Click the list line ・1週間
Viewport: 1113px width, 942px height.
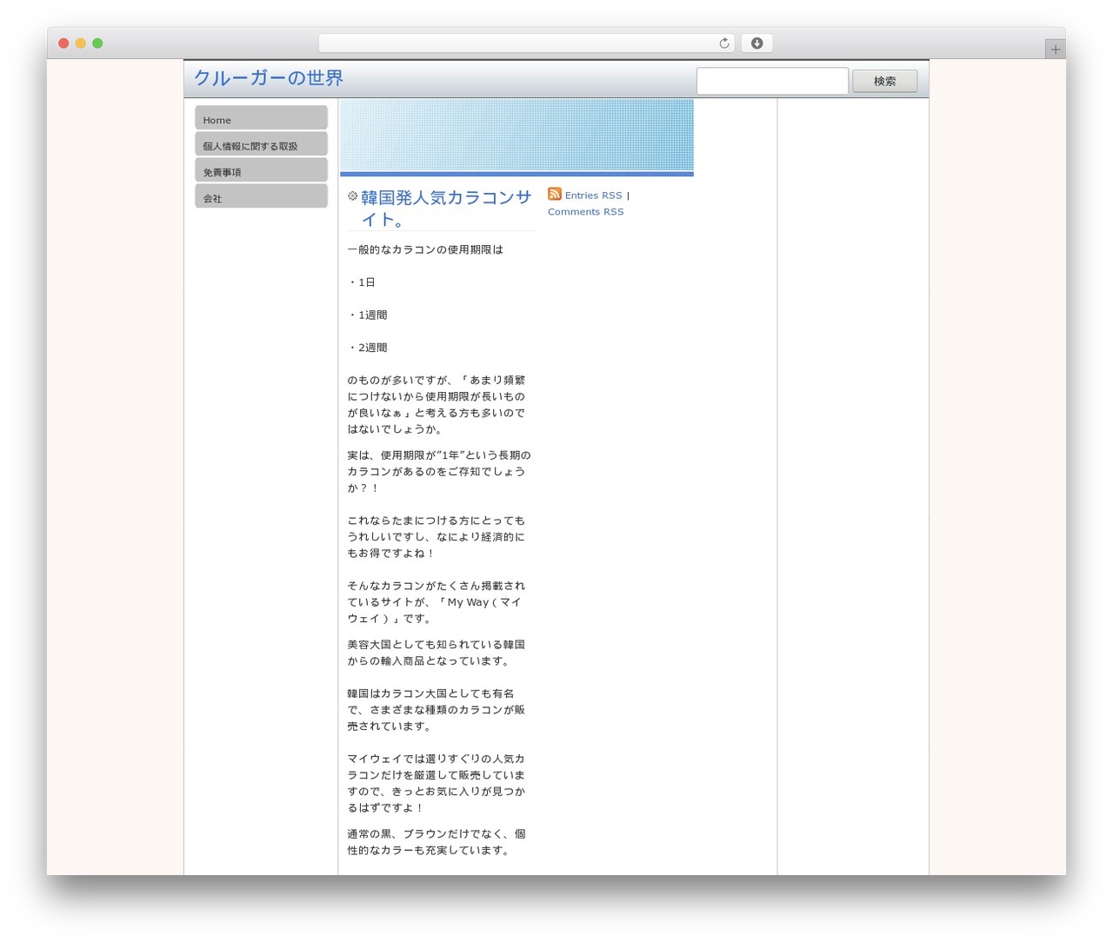point(367,315)
